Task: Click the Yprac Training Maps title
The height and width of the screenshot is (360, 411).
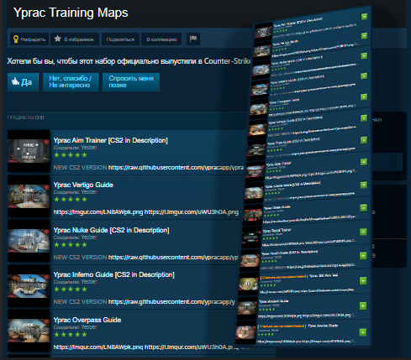Action: (x=71, y=13)
